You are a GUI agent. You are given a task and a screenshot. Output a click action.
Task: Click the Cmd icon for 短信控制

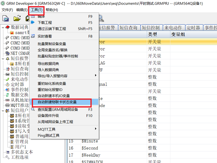click(x=8, y=74)
